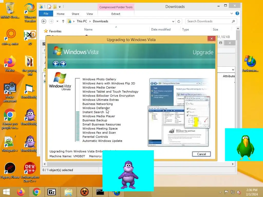Select the Compressed Folder Tools tab
The width and height of the screenshot is (263, 197).
116,7
